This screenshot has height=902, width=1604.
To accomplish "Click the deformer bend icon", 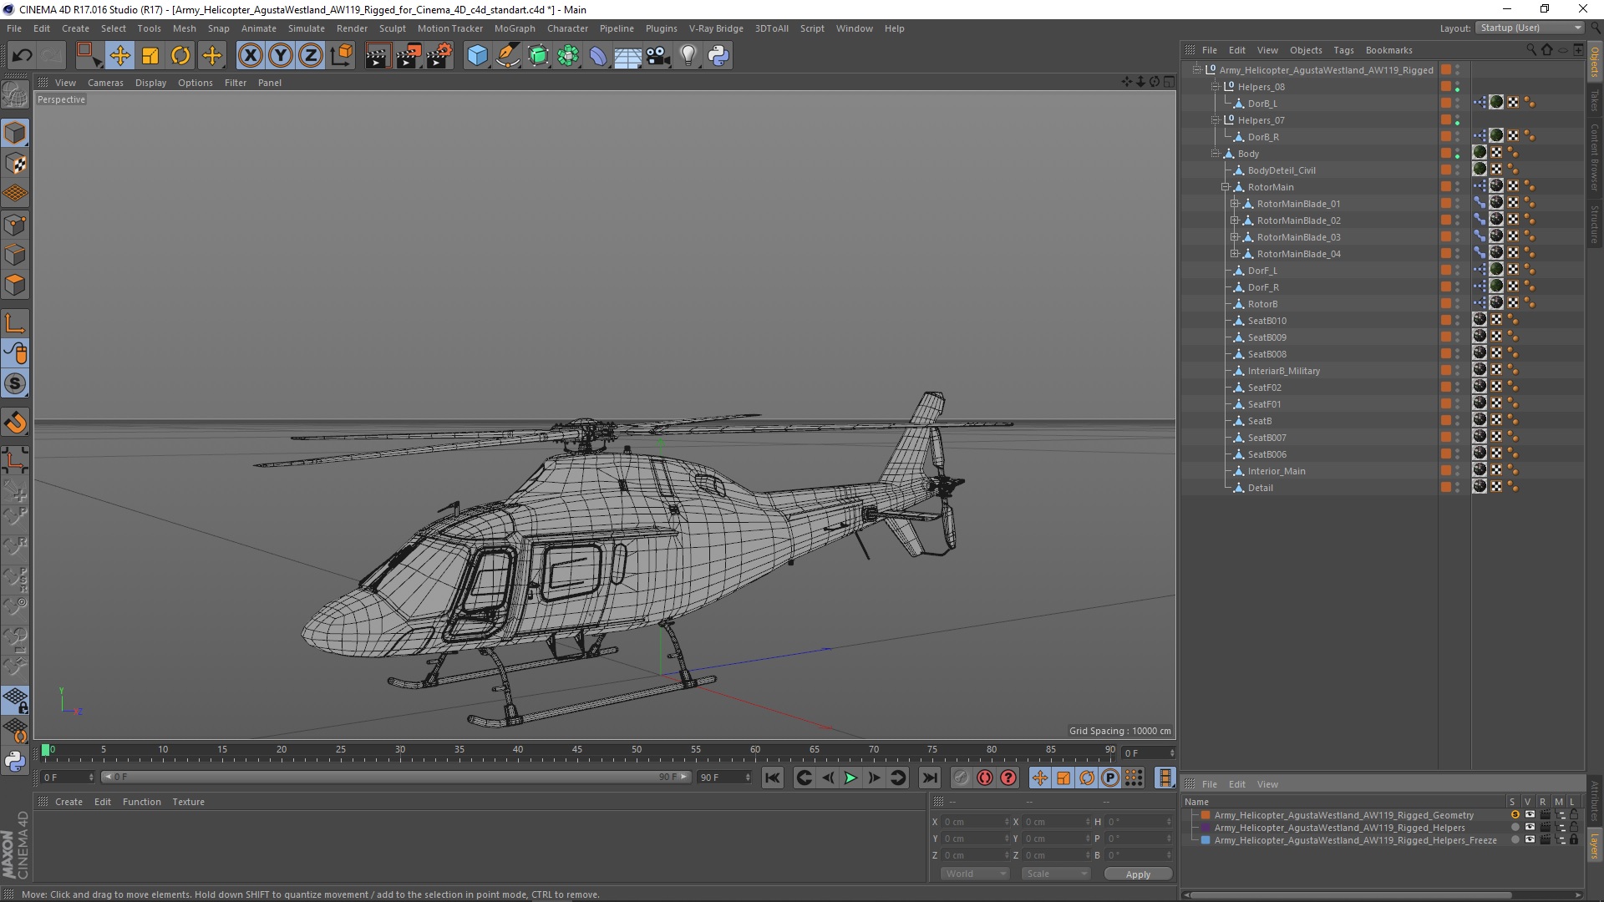I will click(x=598, y=56).
